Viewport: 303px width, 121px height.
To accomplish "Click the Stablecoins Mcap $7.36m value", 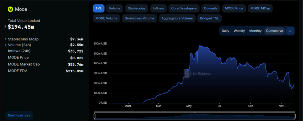I will coord(77,39).
